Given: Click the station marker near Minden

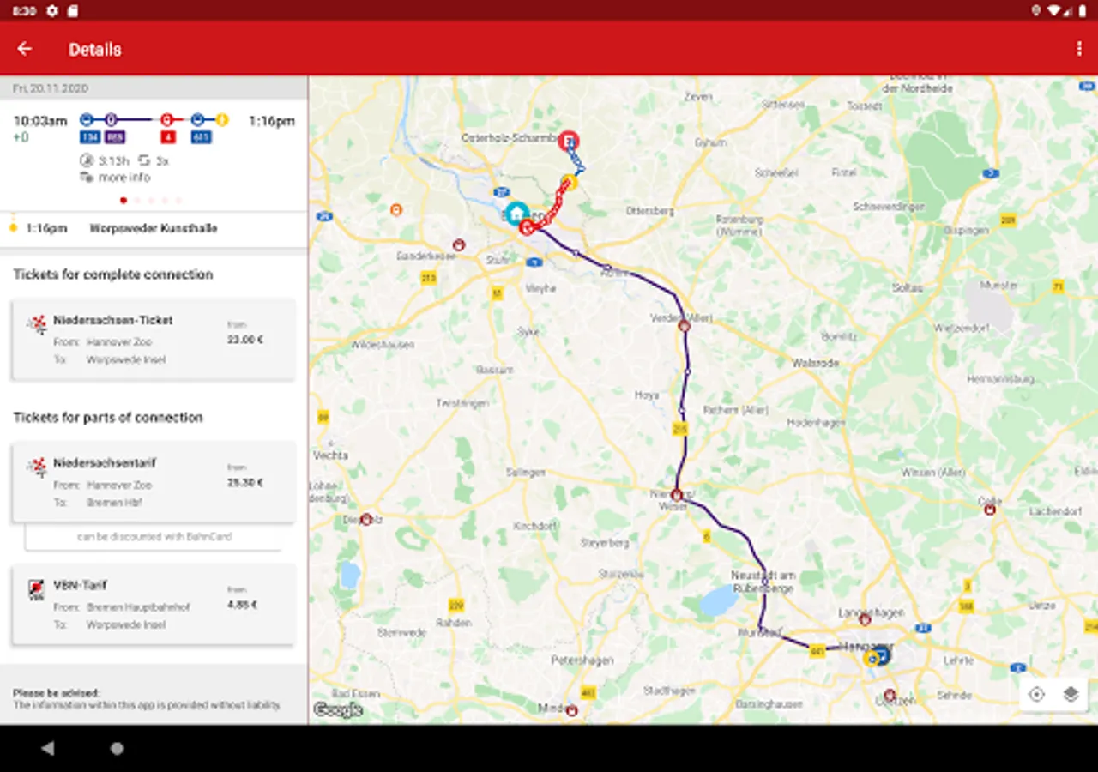Looking at the screenshot, I should (x=571, y=710).
